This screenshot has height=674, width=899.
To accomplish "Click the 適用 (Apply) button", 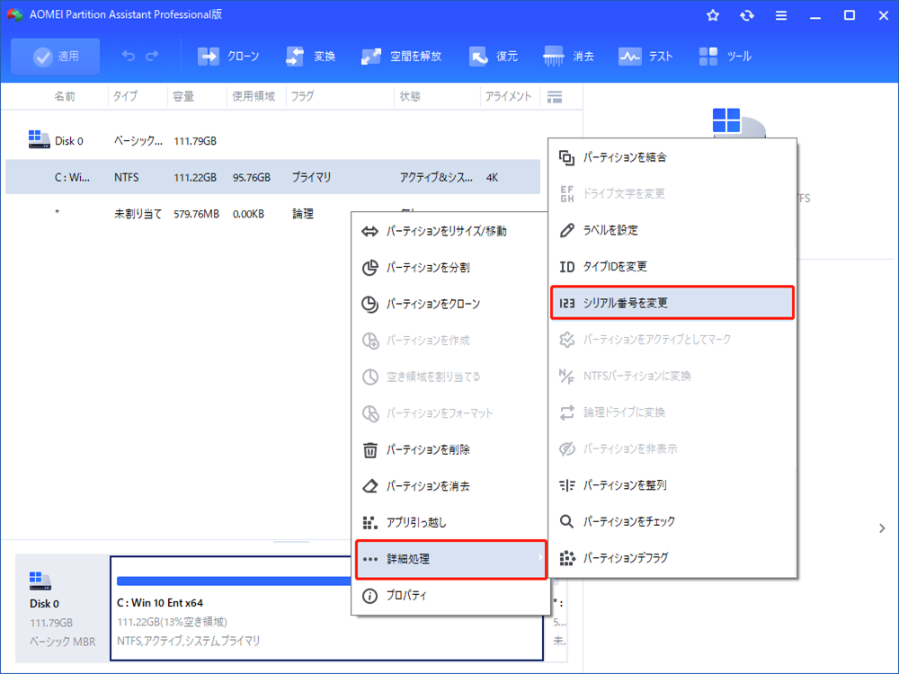I will pos(55,56).
